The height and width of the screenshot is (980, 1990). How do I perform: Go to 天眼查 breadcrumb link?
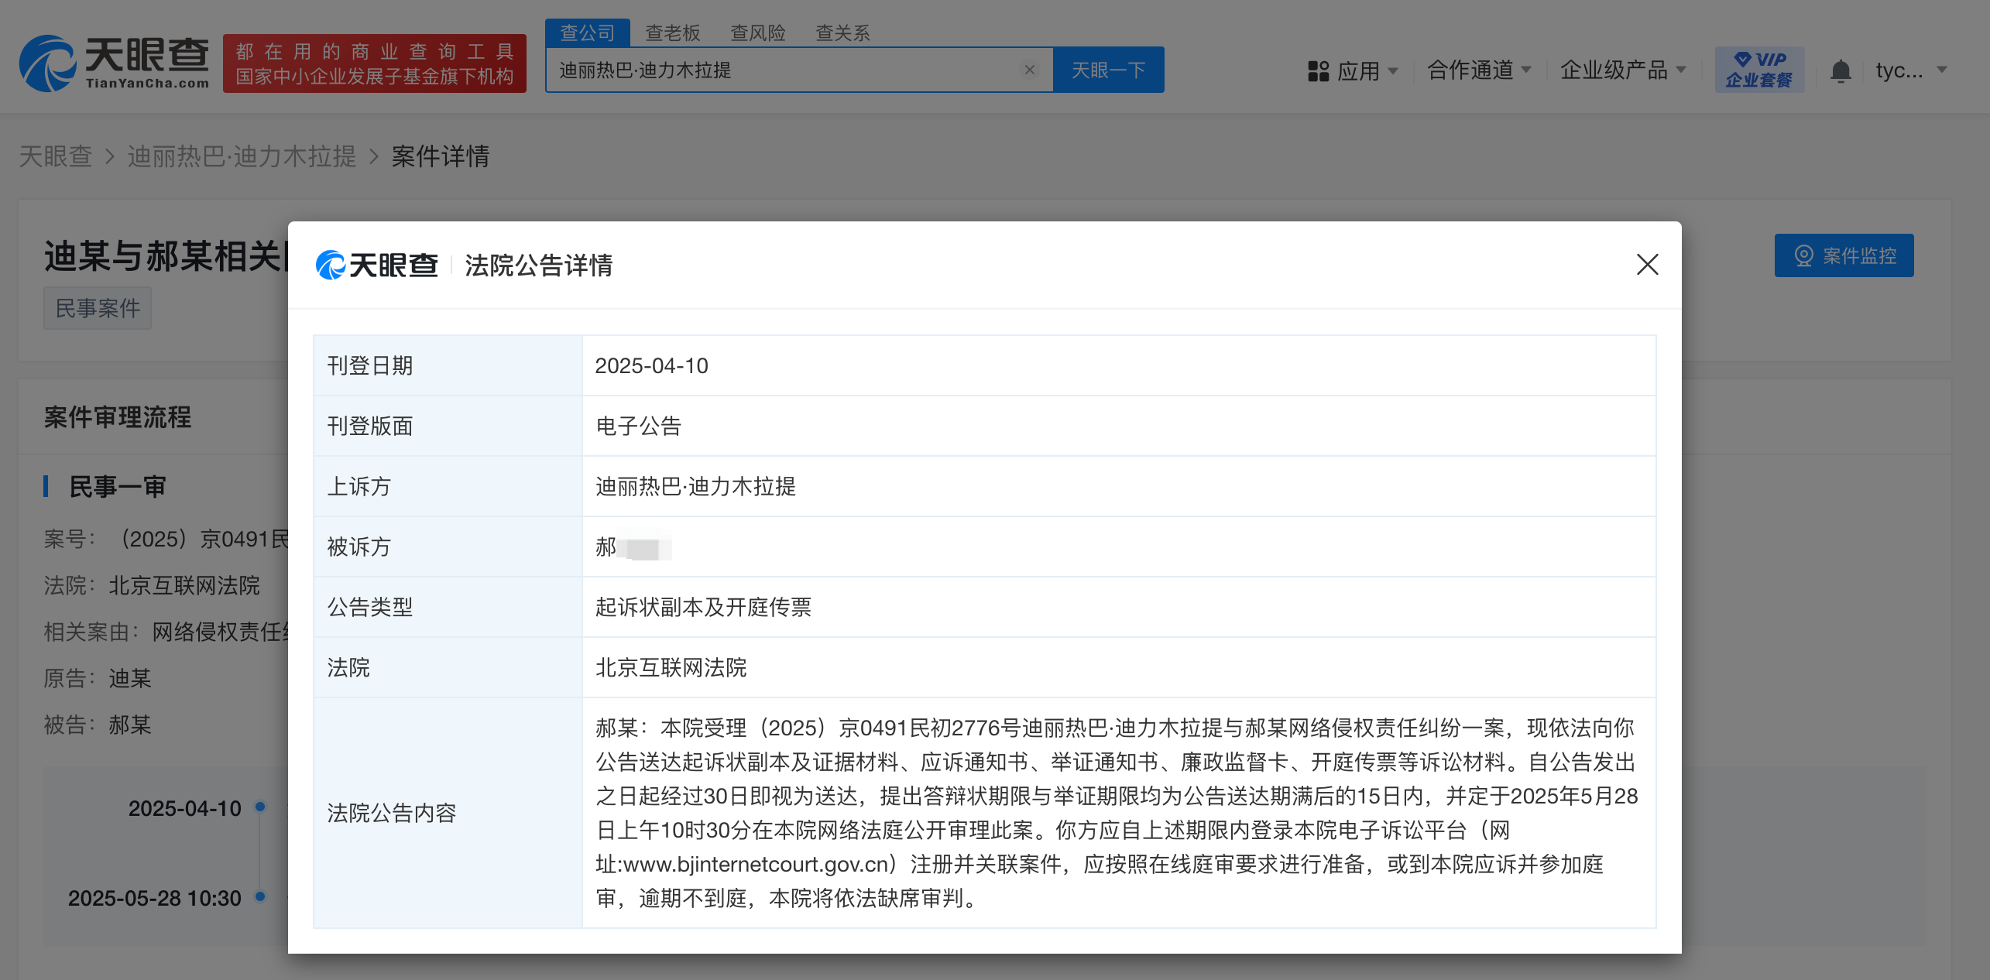[55, 156]
